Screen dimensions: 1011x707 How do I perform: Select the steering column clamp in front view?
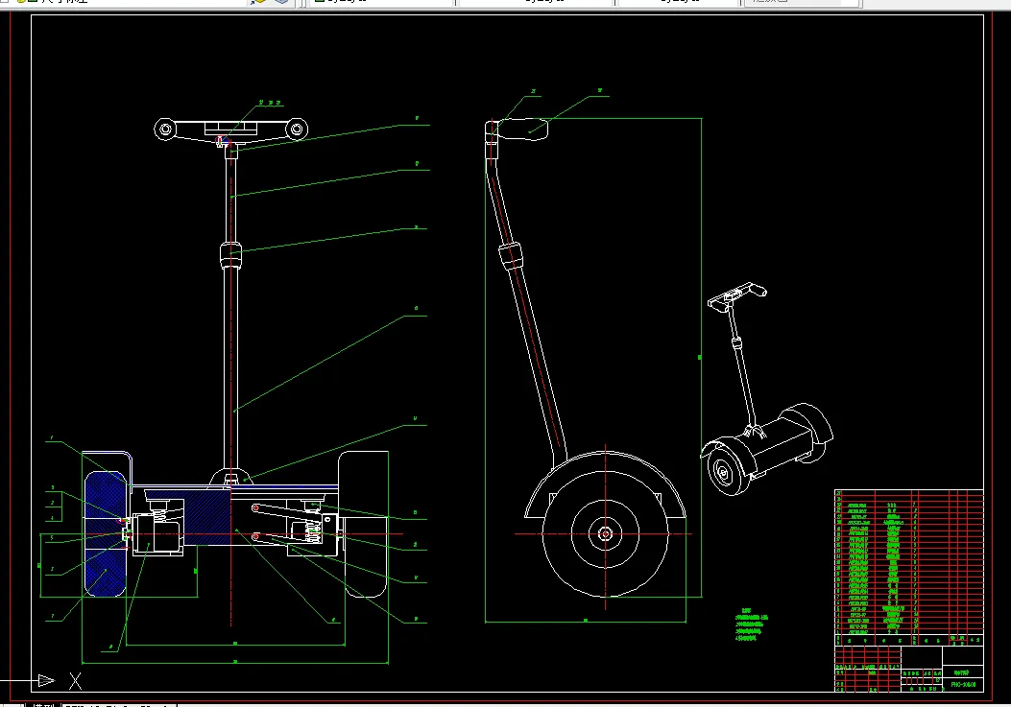(x=230, y=256)
